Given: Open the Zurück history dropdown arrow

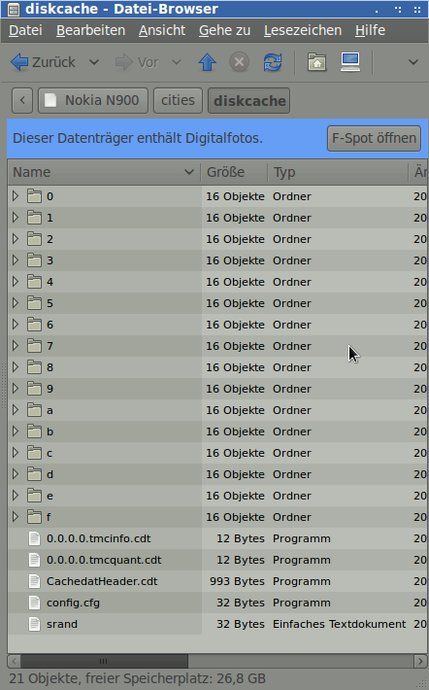Looking at the screenshot, I should pos(94,62).
